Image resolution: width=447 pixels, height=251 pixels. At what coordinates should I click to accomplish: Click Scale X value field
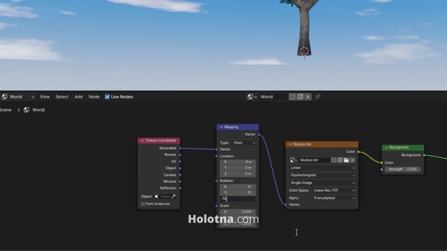click(x=237, y=212)
